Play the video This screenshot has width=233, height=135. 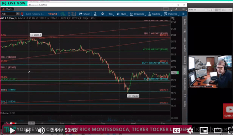(x=12, y=131)
